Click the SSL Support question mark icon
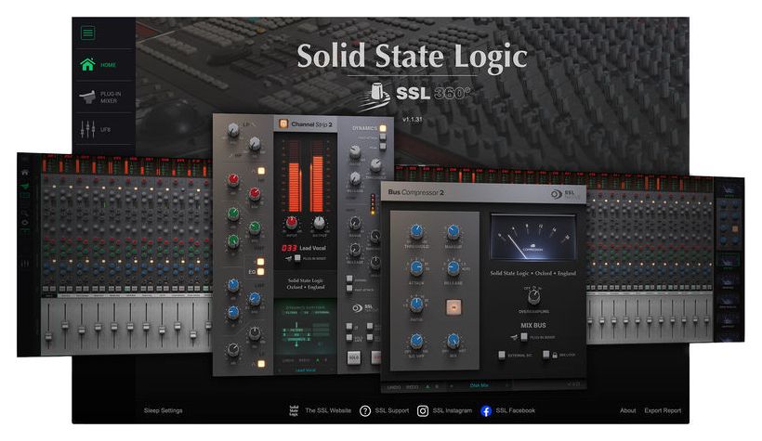The width and height of the screenshot is (762, 441). tap(365, 411)
